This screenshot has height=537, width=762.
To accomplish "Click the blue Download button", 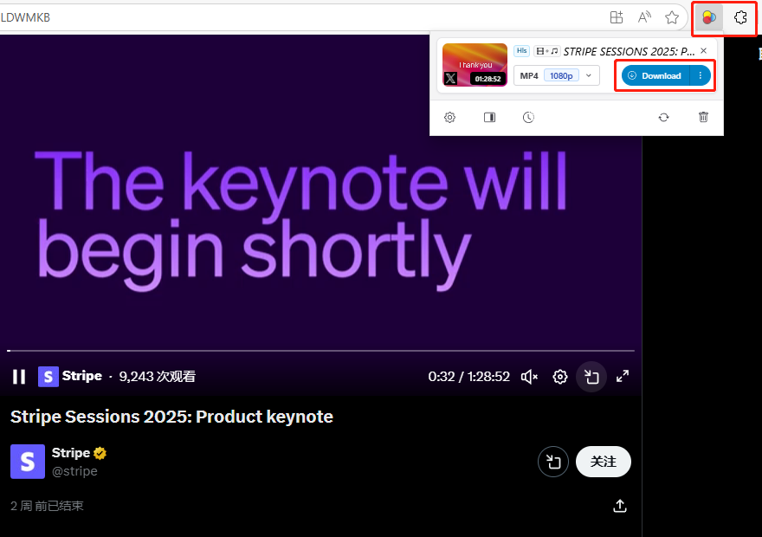I will click(655, 75).
